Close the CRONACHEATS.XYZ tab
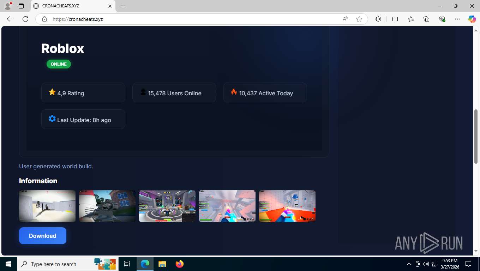 click(x=110, y=6)
